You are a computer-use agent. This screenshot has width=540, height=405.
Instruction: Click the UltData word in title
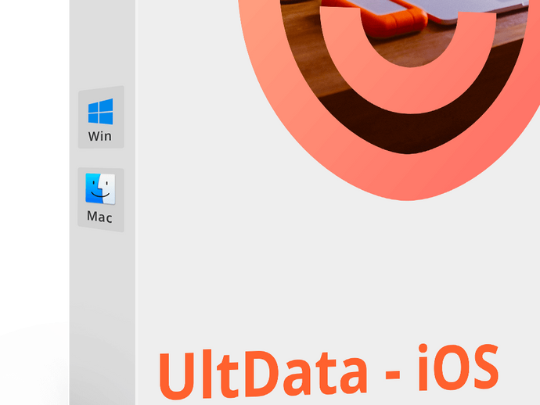pos(262,375)
